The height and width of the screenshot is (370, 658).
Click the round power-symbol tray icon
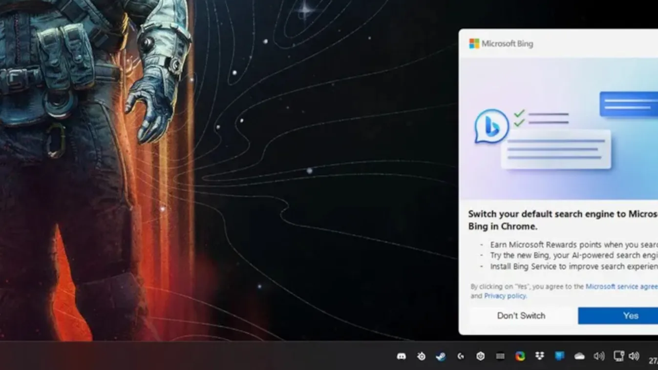click(480, 356)
